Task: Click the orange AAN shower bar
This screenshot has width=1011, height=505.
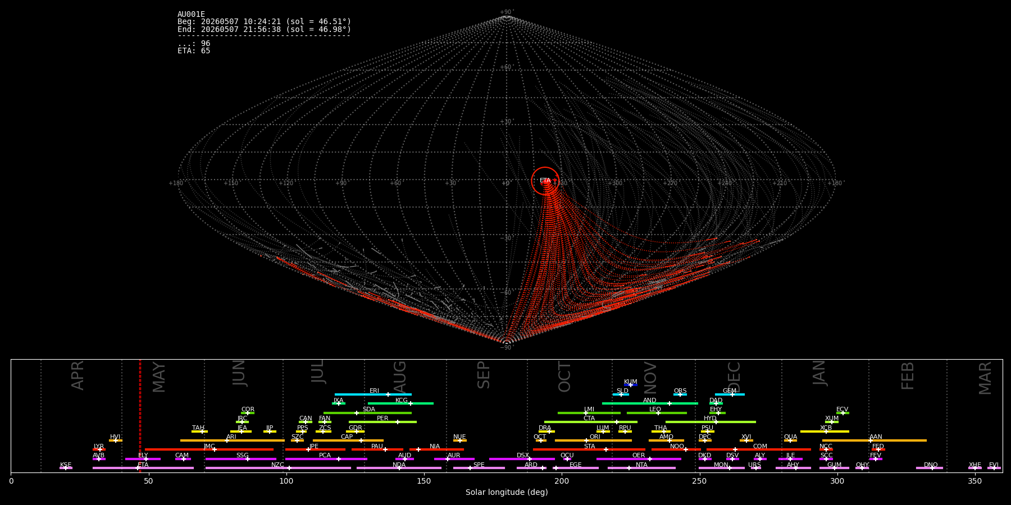Action: pos(875,440)
